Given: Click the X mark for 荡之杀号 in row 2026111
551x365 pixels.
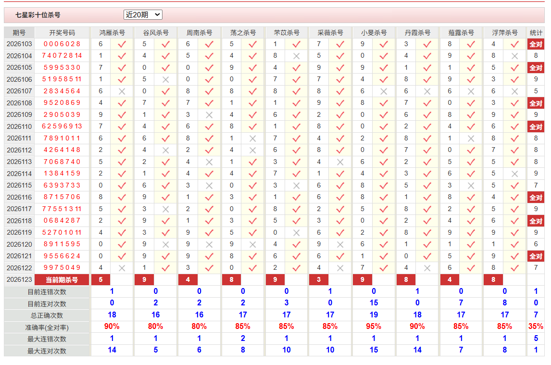Looking at the screenshot, I should click(252, 138).
